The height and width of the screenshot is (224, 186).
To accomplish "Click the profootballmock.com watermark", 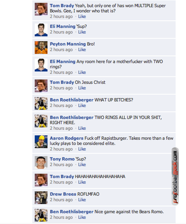I will pos(175,176).
